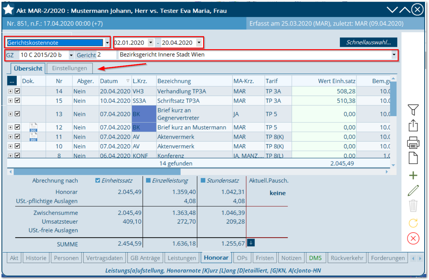Open the Personen tab
The width and height of the screenshot is (429, 280).
click(66, 258)
